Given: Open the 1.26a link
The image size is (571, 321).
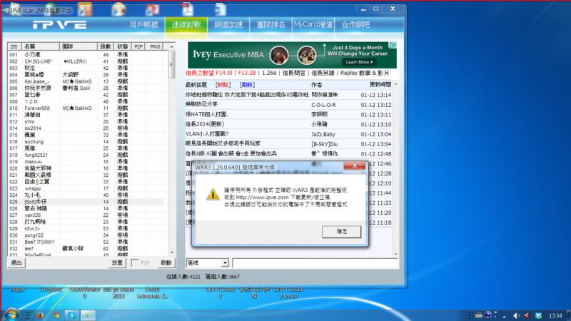Looking at the screenshot, I should point(269,73).
